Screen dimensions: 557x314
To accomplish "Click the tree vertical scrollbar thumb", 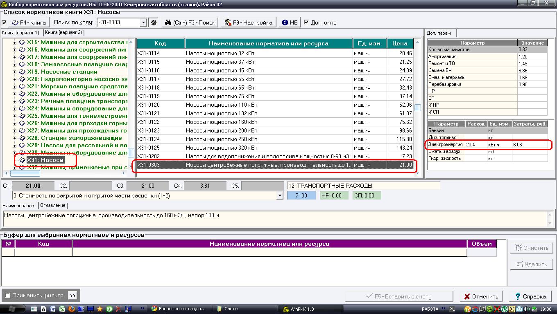I will pos(131,153).
